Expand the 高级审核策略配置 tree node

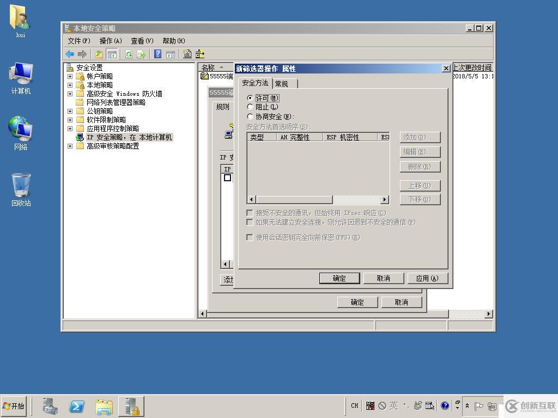click(70, 146)
